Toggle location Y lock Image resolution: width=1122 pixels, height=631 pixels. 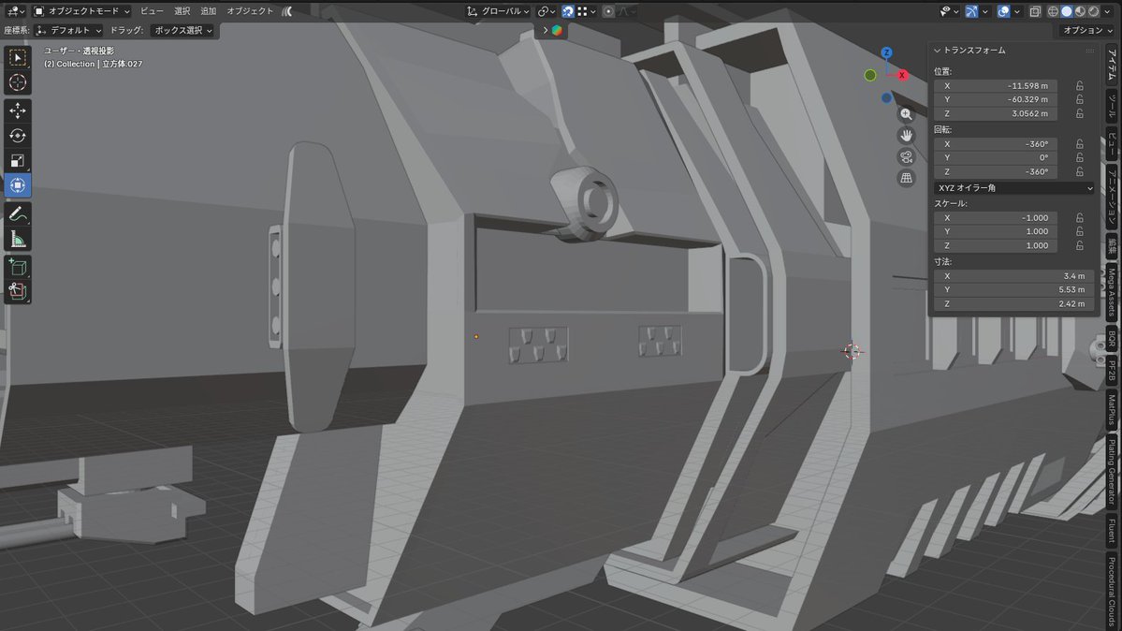pos(1080,99)
